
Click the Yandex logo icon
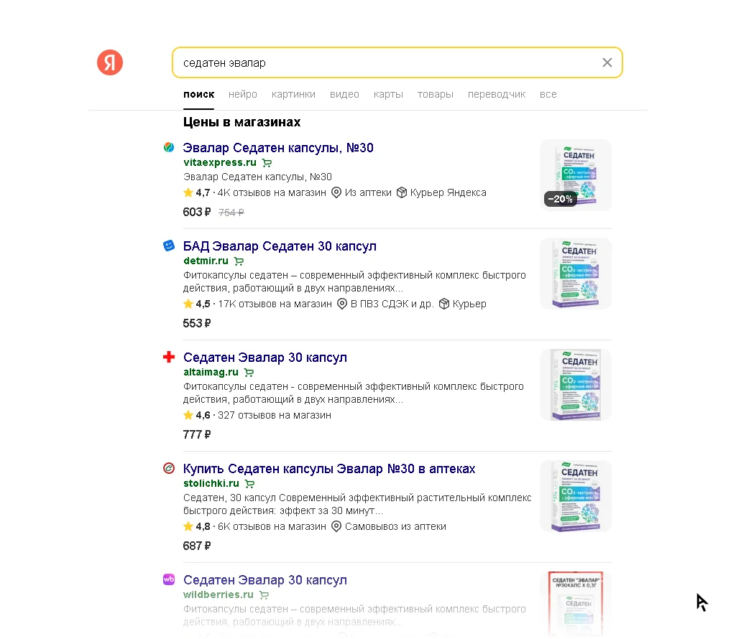(110, 63)
